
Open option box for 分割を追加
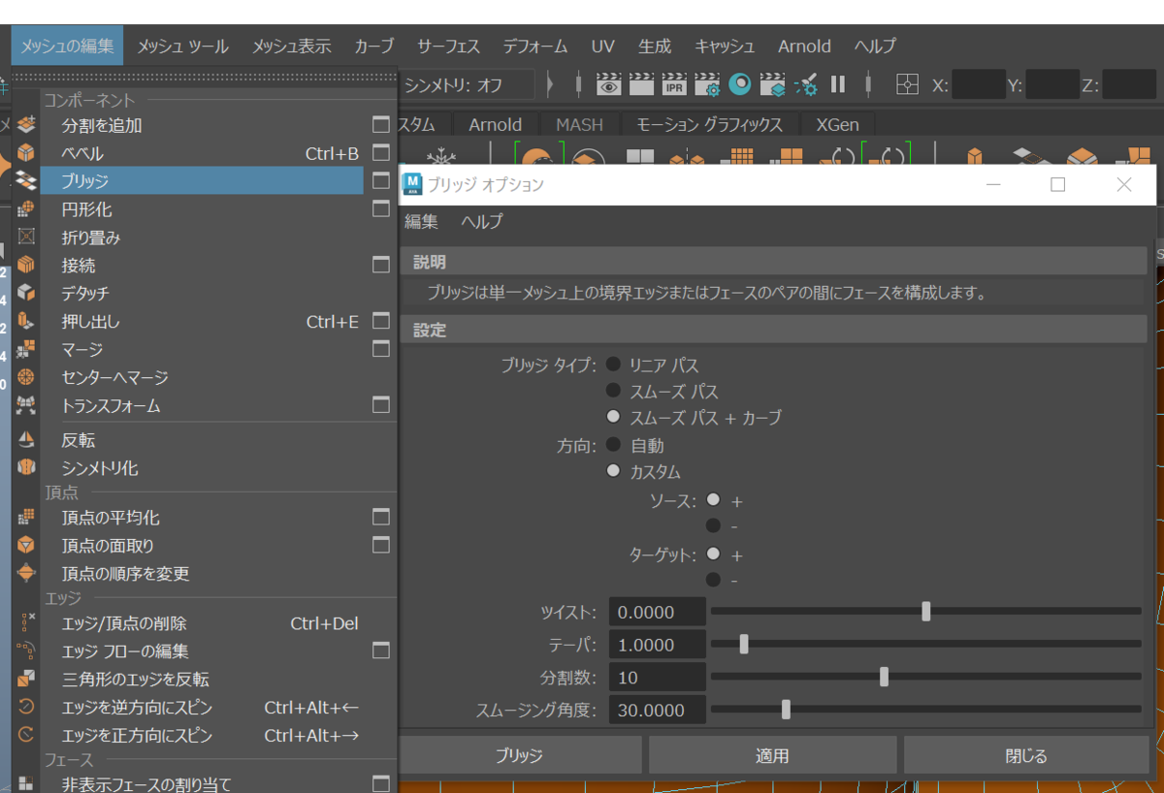tap(381, 125)
